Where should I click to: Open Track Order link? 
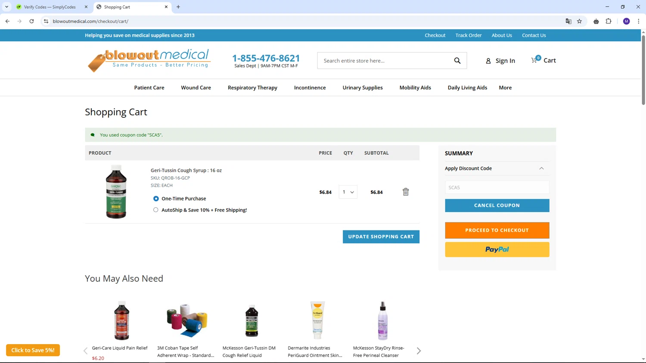469,35
